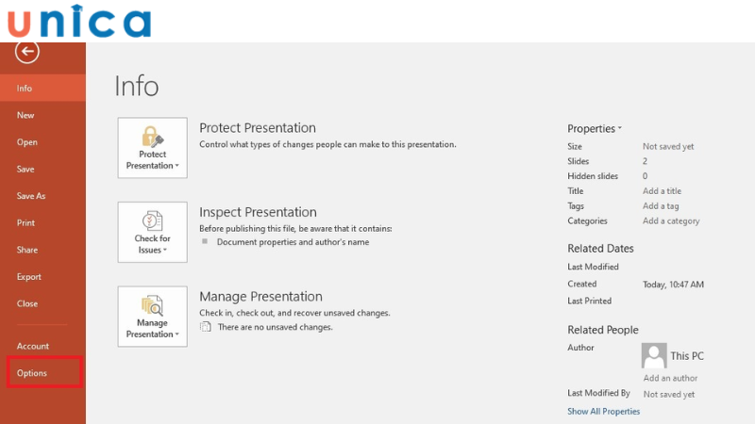Select New in the sidebar
The image size is (755, 424).
coord(25,115)
